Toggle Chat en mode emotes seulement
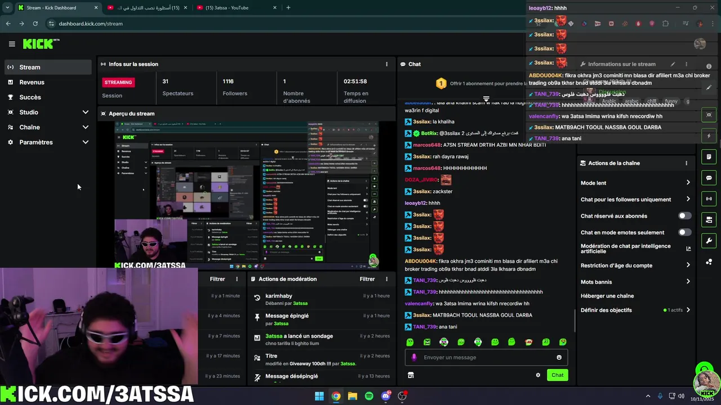This screenshot has height=405, width=721. [684, 232]
